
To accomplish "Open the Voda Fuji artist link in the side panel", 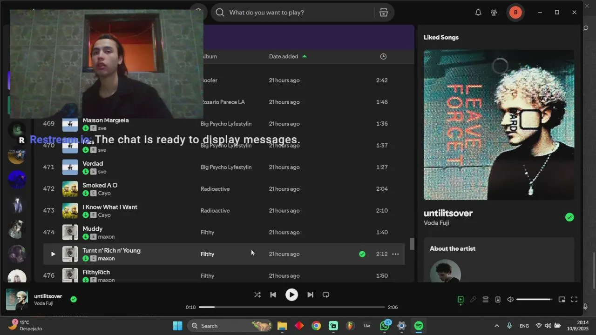I will click(x=436, y=223).
